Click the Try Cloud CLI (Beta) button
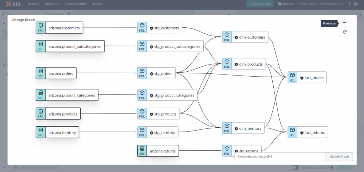Viewport: 364px width, 172px height. pos(259,4)
